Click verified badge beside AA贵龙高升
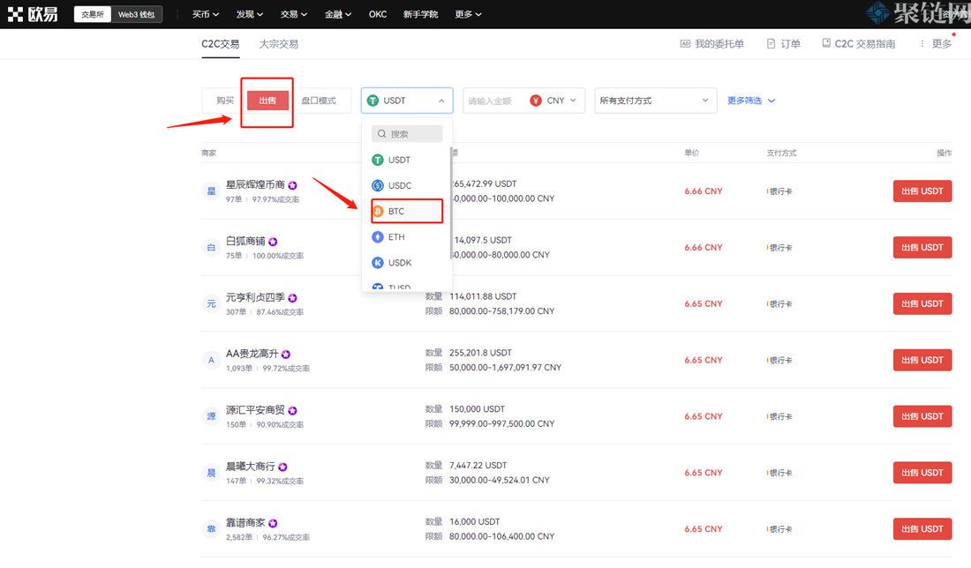This screenshot has height=568, width=971. (x=286, y=354)
